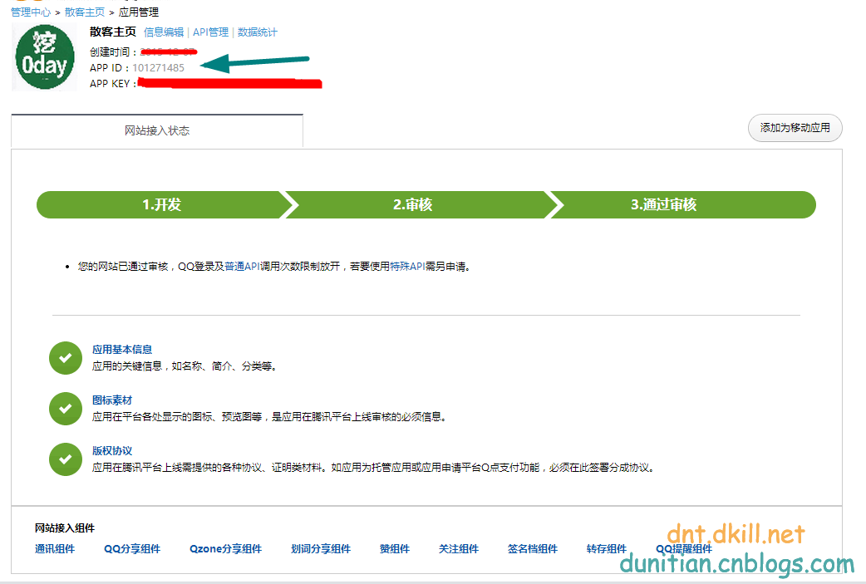Open 应用基本信息 link
The image size is (866, 584).
(x=122, y=350)
